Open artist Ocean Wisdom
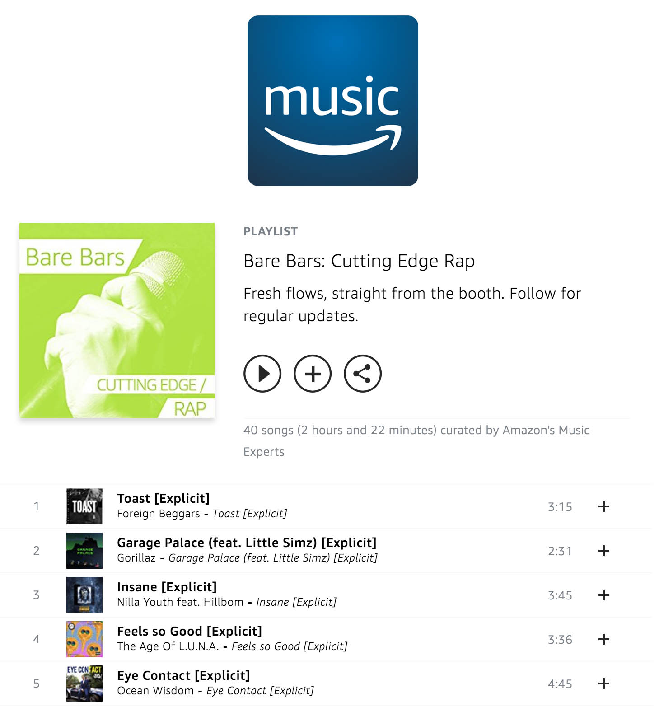Image resolution: width=659 pixels, height=707 pixels. 155,691
